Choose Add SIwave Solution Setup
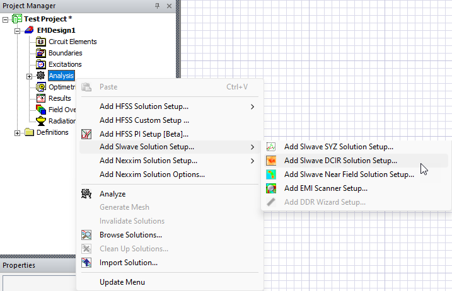This screenshot has height=291, width=452. [x=170, y=147]
